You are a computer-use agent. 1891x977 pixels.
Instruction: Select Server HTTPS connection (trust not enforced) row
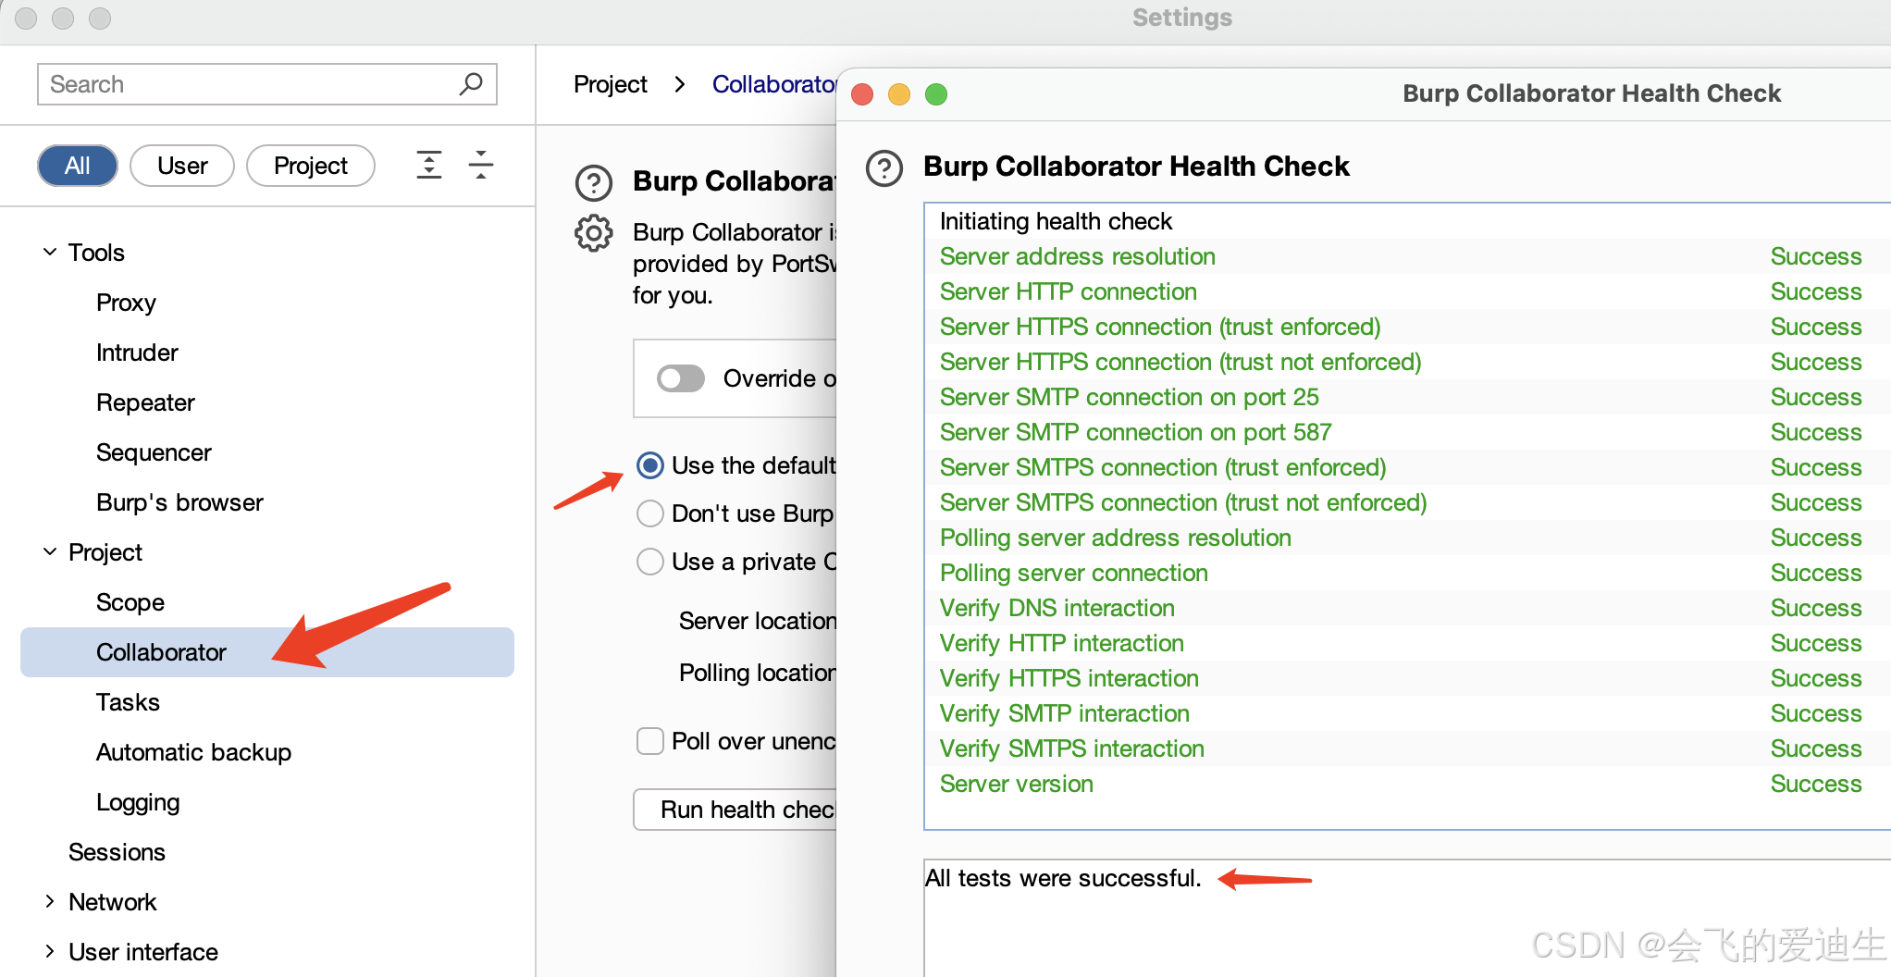click(x=1407, y=362)
